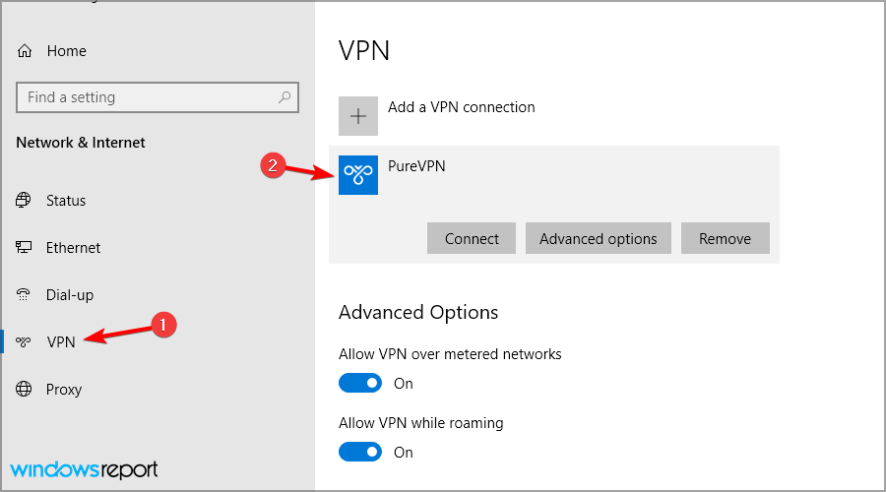The height and width of the screenshot is (492, 886).
Task: Click the Ethernet monitor icon
Action: coord(24,247)
